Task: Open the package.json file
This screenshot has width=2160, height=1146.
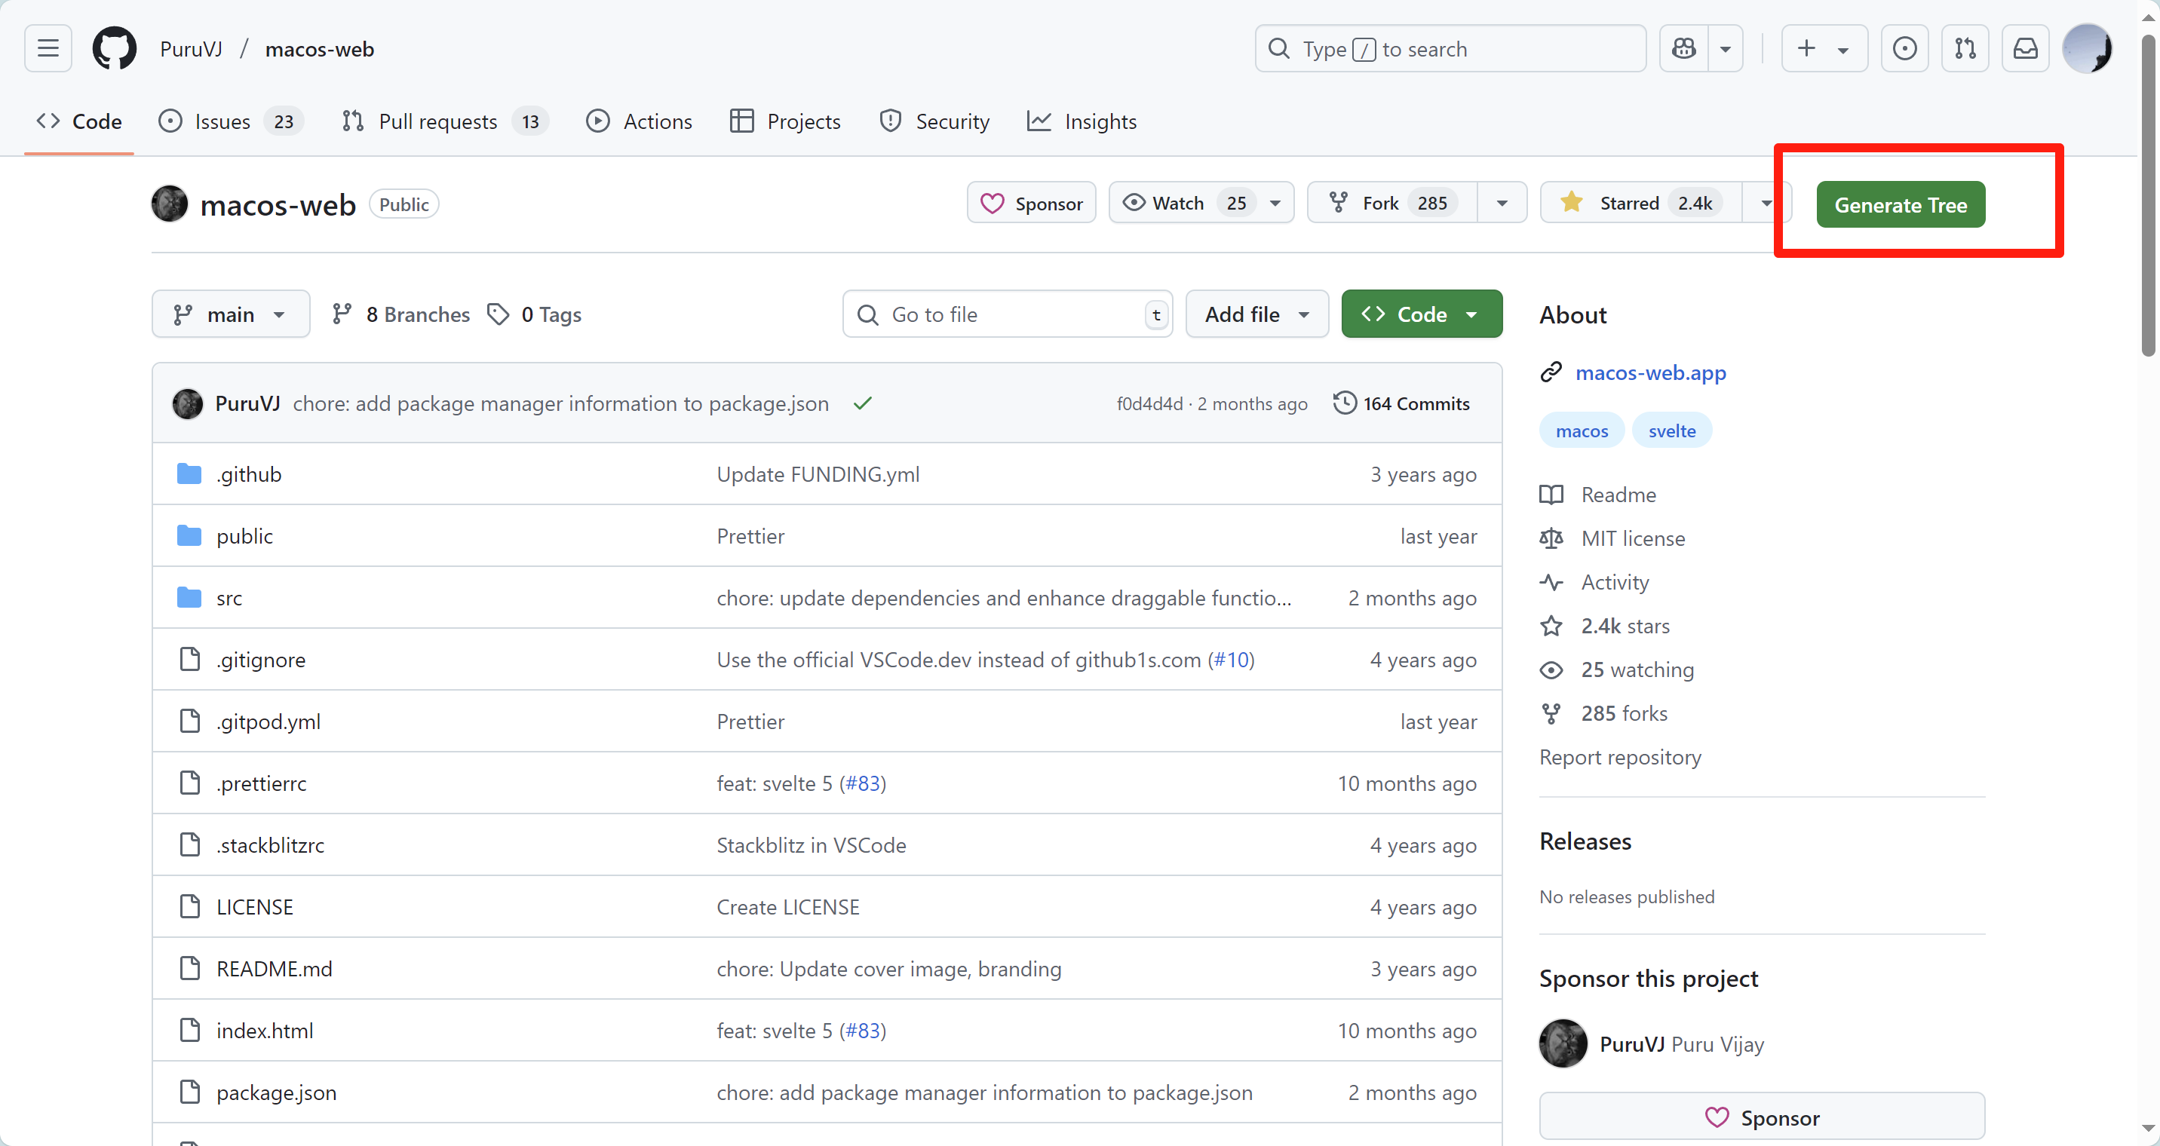Action: click(276, 1092)
